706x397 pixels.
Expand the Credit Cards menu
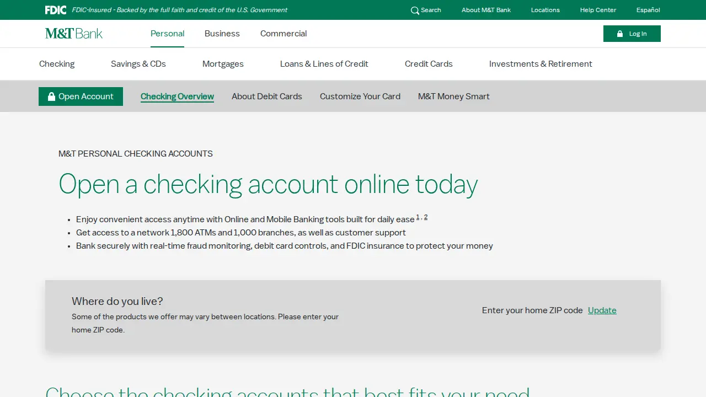pyautogui.click(x=429, y=64)
